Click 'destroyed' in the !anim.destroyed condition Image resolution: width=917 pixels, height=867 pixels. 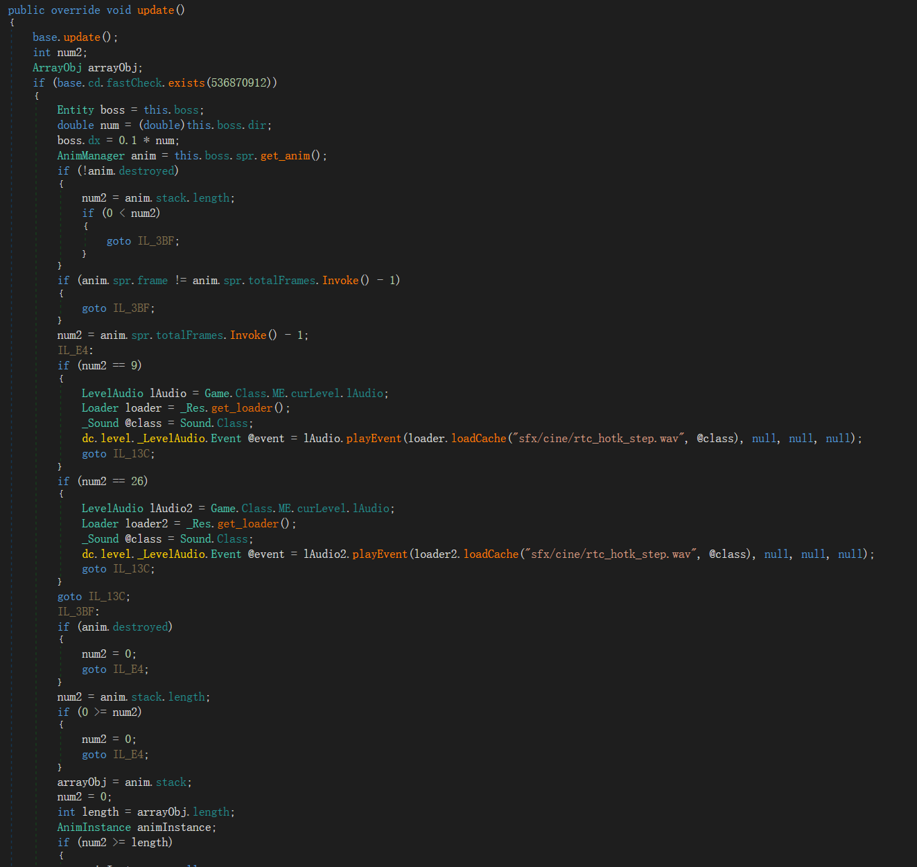click(x=146, y=171)
